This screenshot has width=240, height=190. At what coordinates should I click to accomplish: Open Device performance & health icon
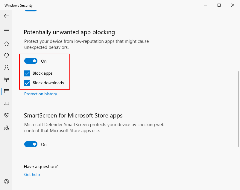click(x=6, y=115)
